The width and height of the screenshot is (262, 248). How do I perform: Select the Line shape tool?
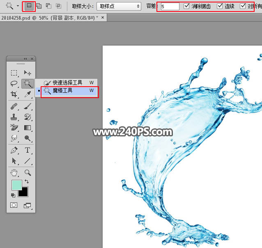pos(28,161)
